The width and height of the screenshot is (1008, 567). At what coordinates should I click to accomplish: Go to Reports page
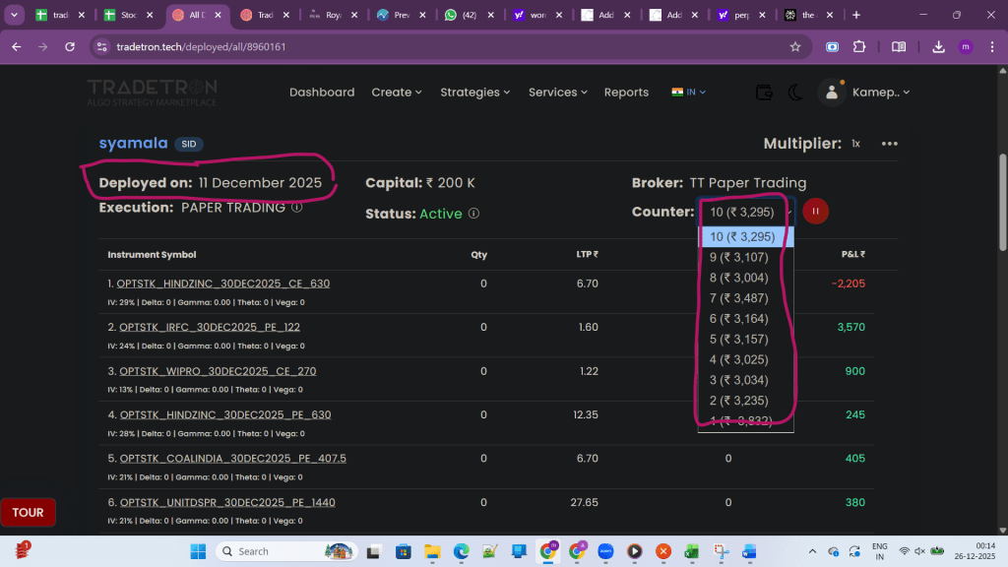(626, 93)
